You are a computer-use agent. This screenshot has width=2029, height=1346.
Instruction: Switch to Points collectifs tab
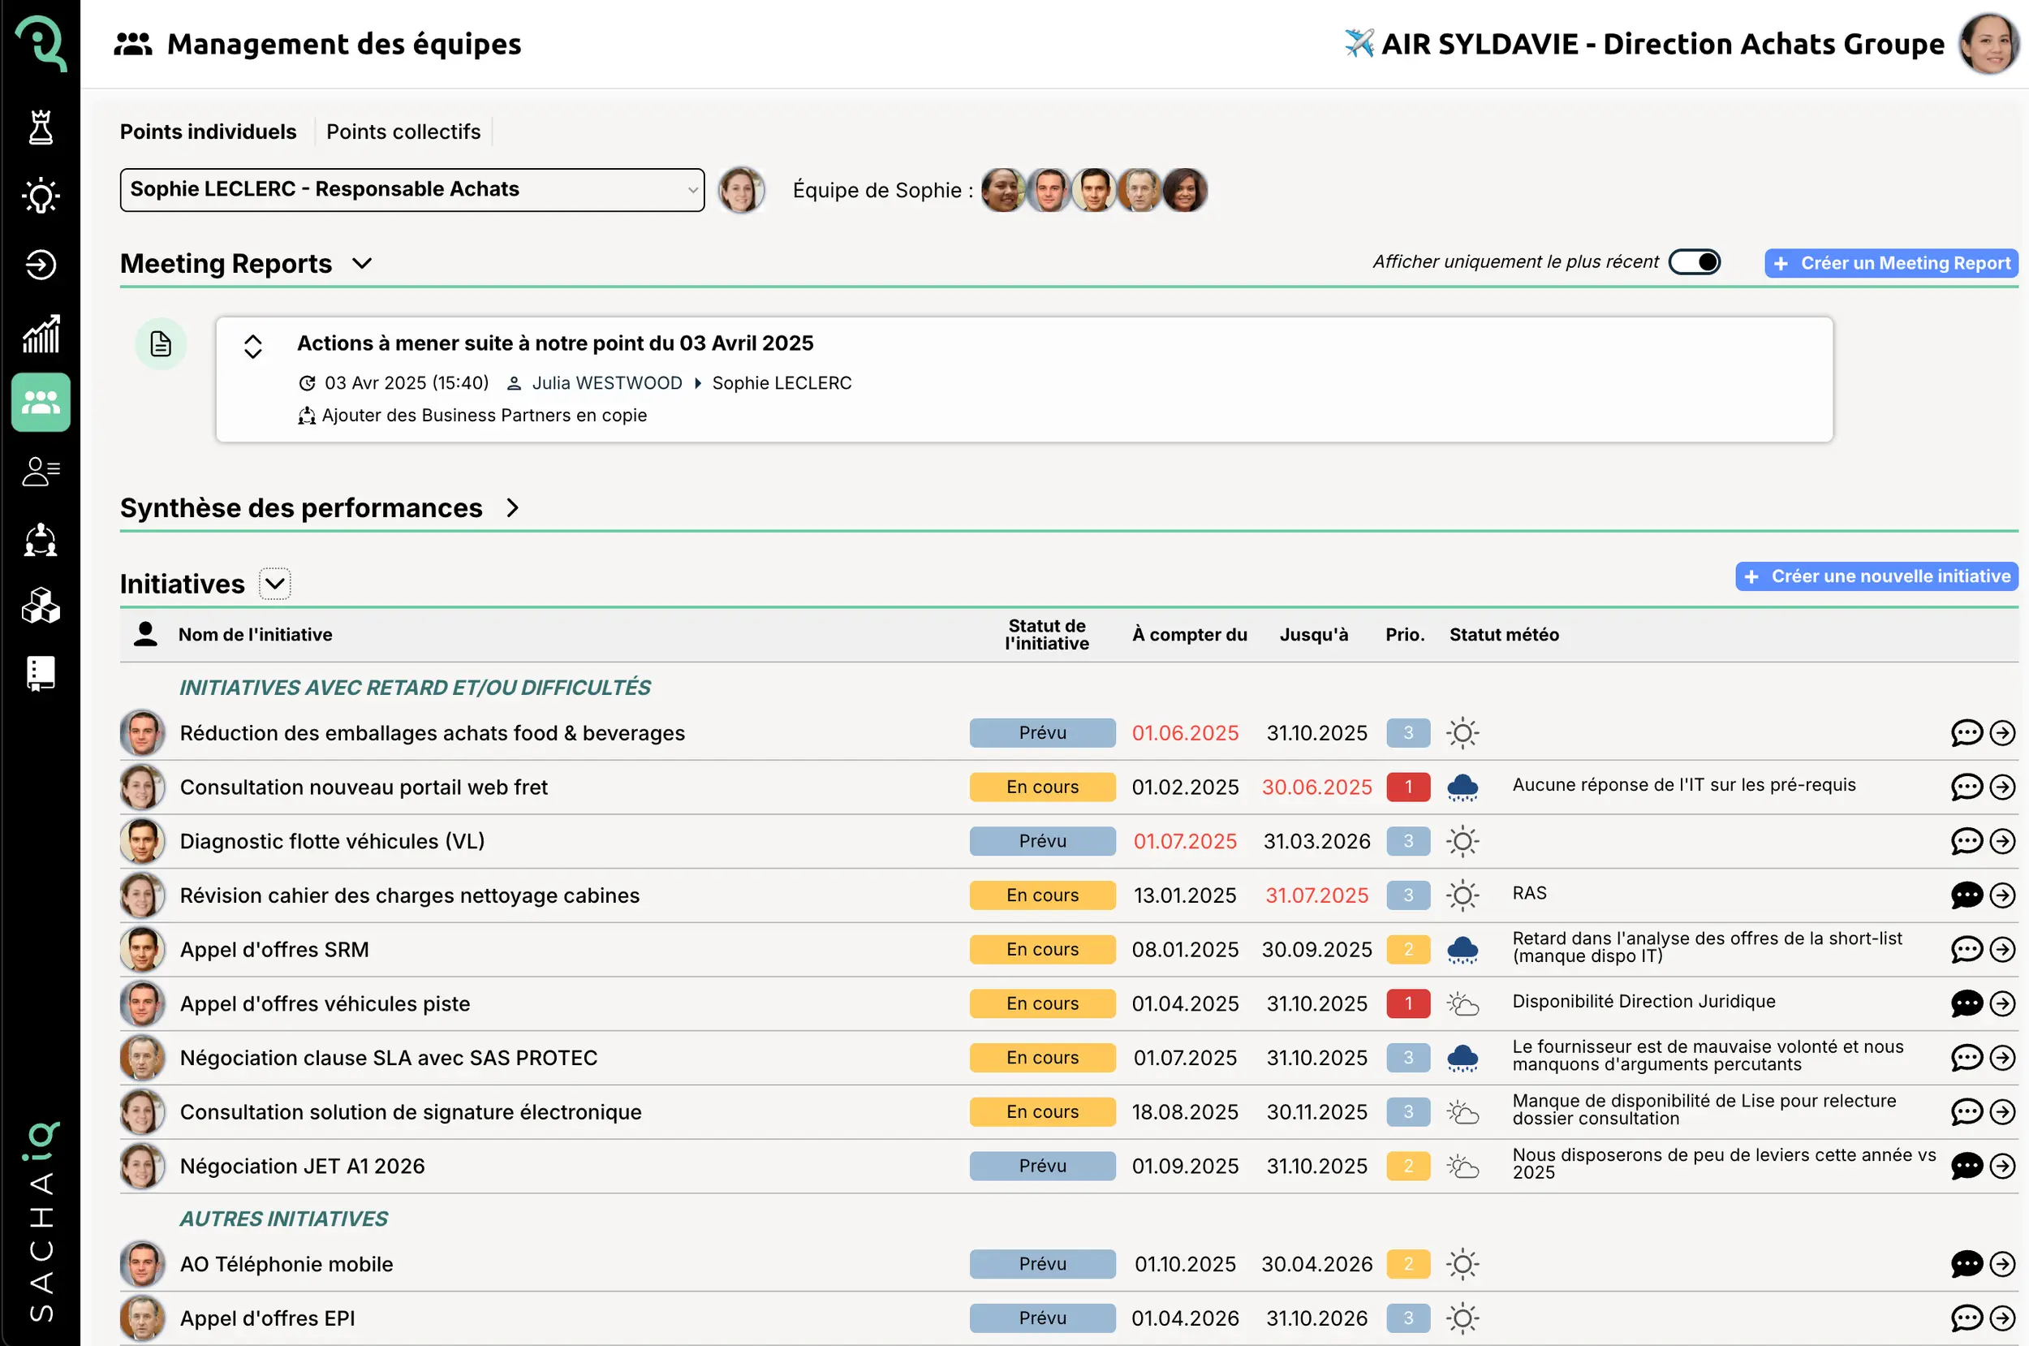pyautogui.click(x=403, y=132)
